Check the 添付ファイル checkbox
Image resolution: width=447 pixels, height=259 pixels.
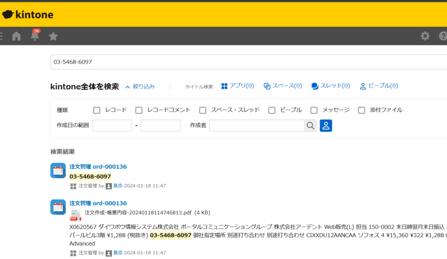click(361, 110)
